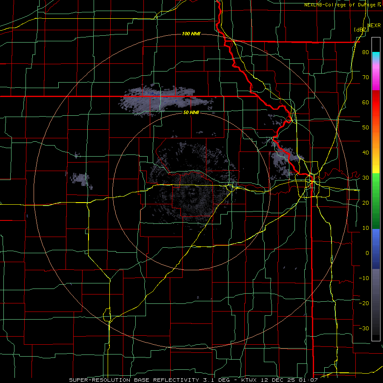Click the NEXR label above the color scale

coord(374,26)
